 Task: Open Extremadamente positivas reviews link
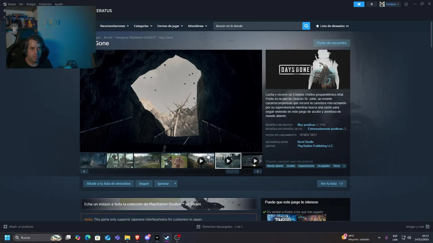pyautogui.click(x=325, y=129)
